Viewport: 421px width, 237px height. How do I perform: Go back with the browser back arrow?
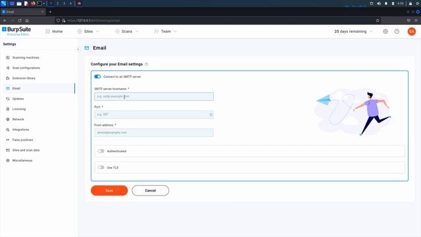point(5,20)
